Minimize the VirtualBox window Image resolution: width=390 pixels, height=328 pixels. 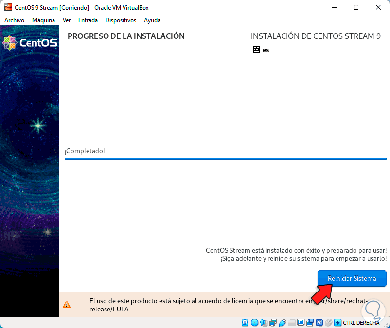click(334, 7)
